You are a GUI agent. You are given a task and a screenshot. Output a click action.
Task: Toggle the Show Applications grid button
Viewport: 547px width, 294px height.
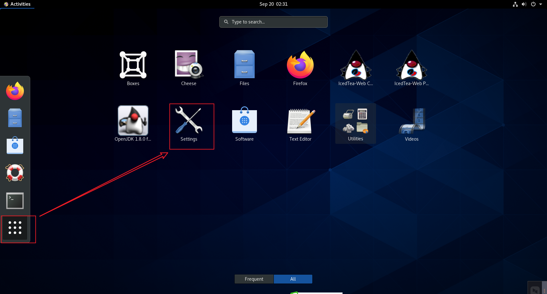pyautogui.click(x=15, y=228)
